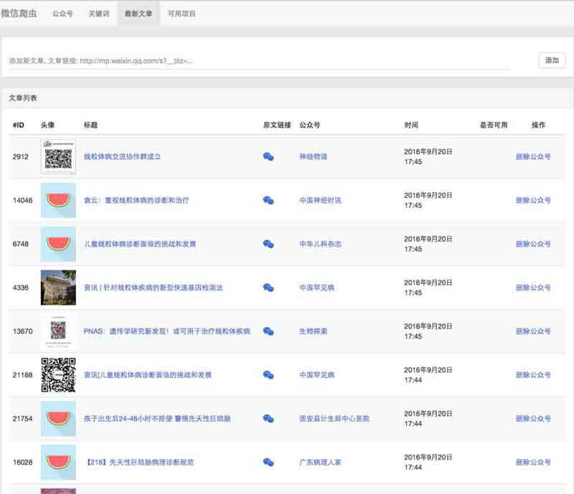Open WeChat link icon for article 2912
The image size is (574, 494).
268,156
